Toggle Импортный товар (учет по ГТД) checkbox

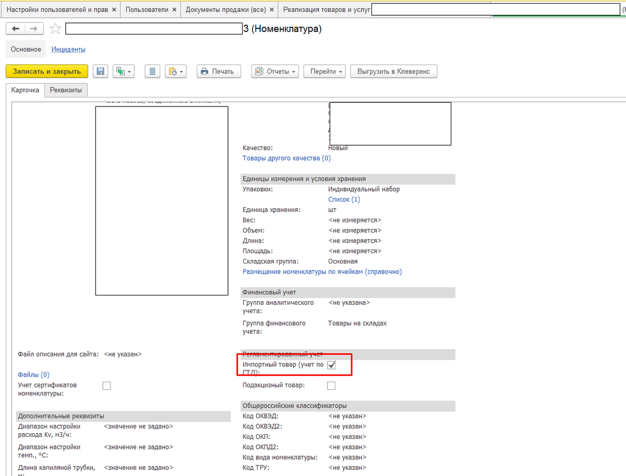331,365
